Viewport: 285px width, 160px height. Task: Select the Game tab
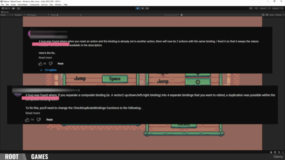coord(5,12)
